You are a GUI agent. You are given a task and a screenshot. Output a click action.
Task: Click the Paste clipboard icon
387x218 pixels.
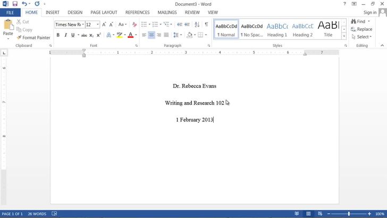8,24
